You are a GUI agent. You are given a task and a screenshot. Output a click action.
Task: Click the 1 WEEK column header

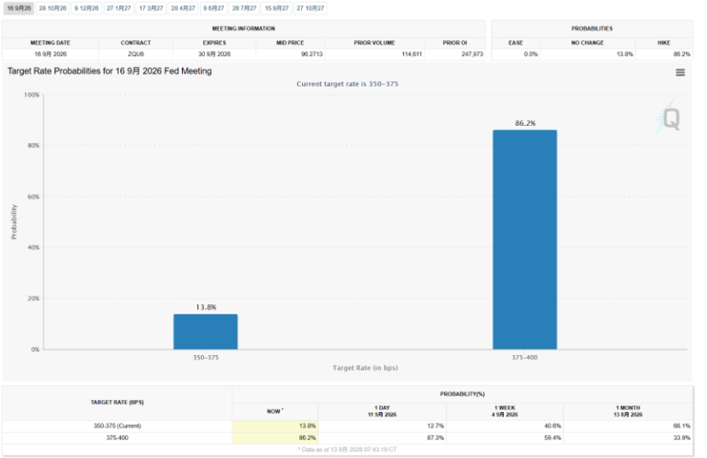(505, 411)
